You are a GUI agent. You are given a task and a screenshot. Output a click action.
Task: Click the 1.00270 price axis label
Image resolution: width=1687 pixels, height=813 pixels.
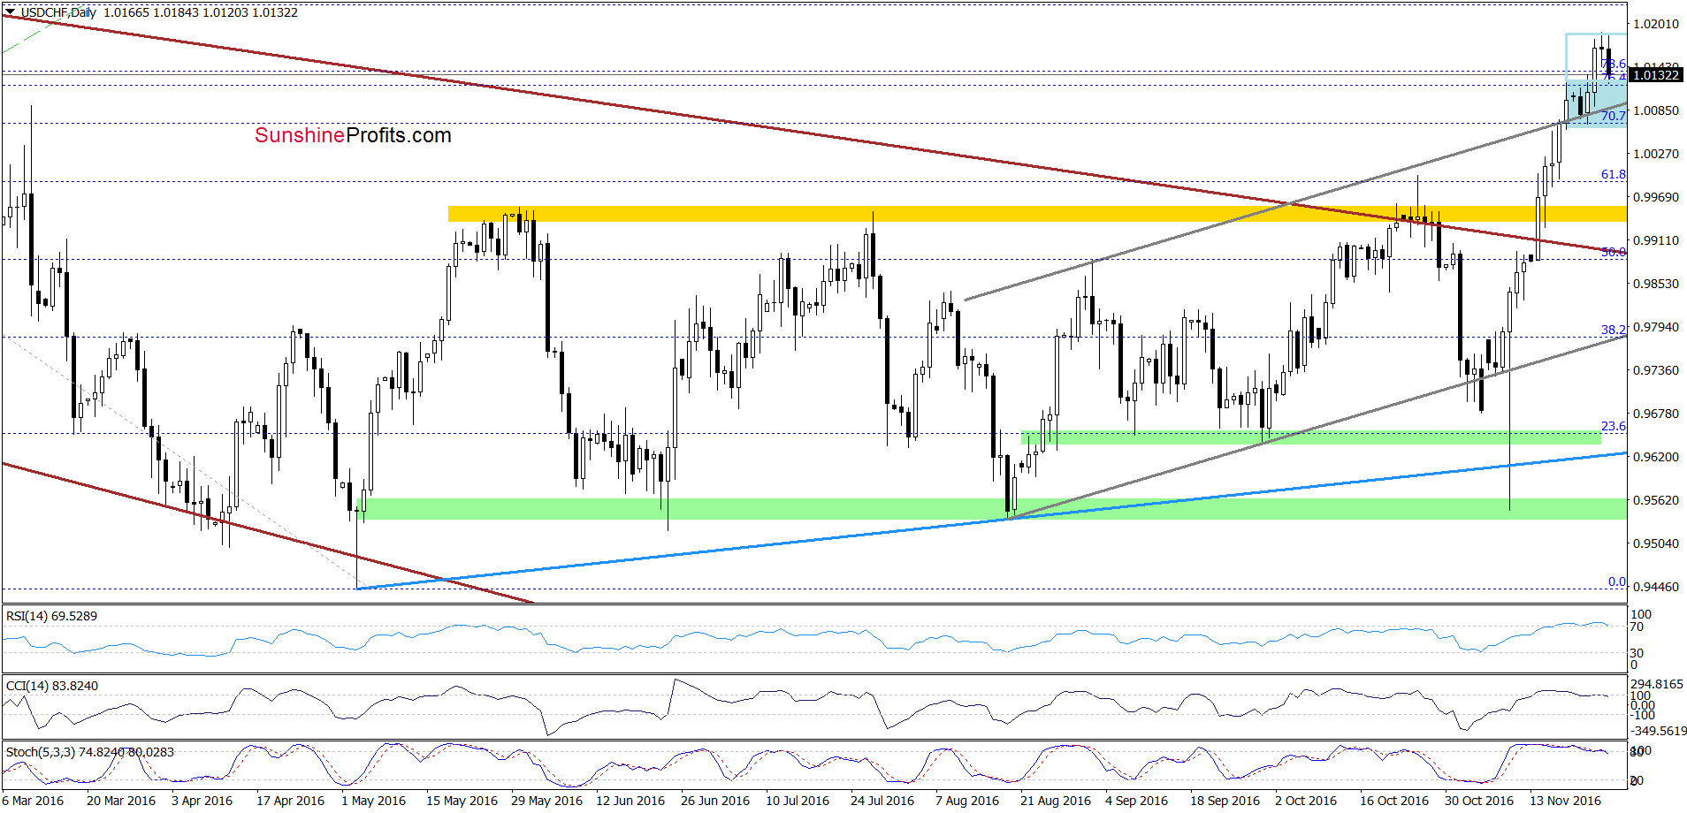(1656, 154)
